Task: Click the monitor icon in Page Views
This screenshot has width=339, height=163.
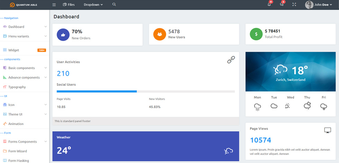Action: point(328,130)
